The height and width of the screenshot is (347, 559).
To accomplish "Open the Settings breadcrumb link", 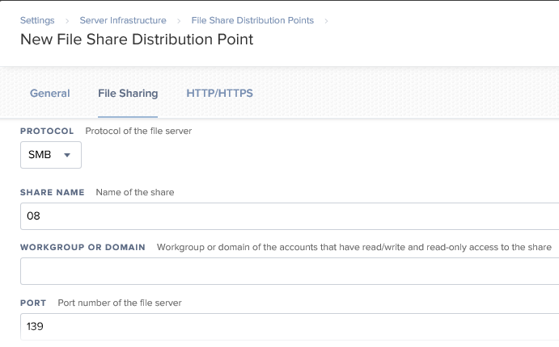I will click(37, 20).
